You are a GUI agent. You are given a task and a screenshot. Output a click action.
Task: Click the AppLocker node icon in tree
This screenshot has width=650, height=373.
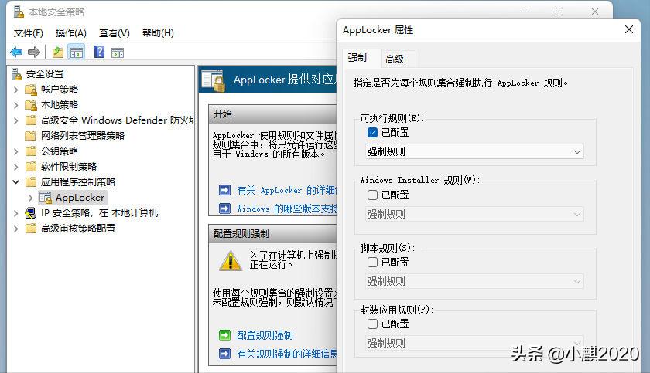click(x=46, y=198)
